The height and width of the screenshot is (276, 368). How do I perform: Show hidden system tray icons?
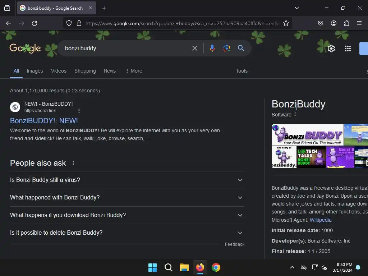pyautogui.click(x=292, y=267)
